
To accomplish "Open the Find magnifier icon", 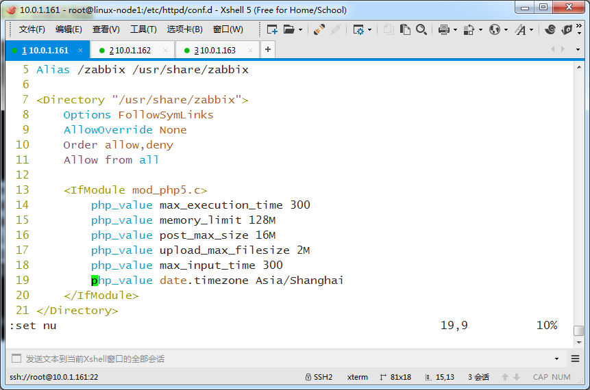I will [x=421, y=29].
